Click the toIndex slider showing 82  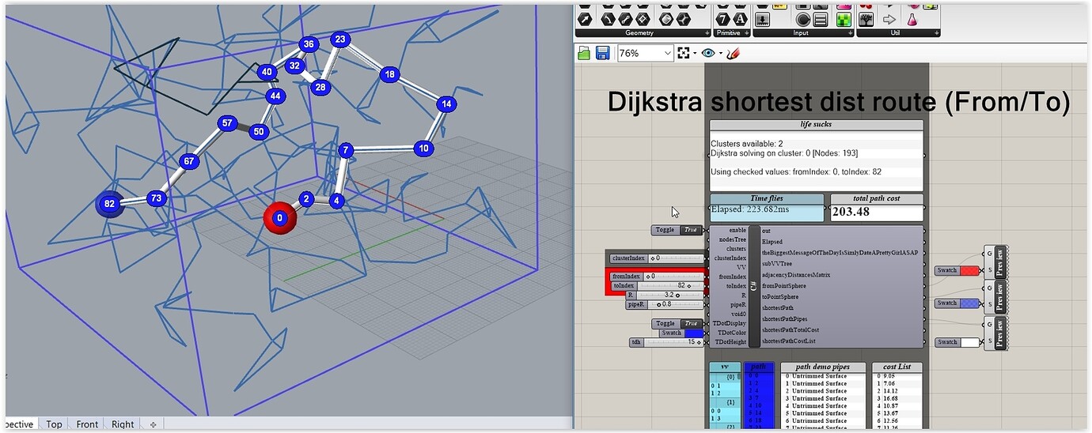click(658, 285)
